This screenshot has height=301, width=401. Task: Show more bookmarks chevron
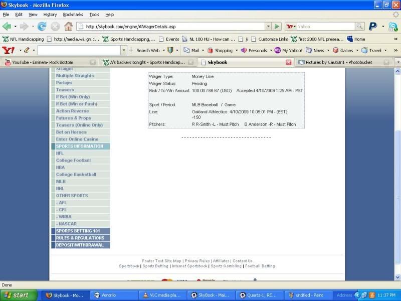pos(395,39)
